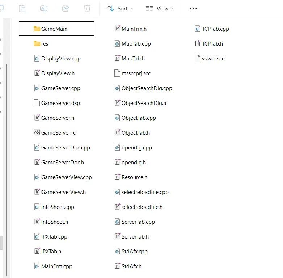
Task: Click the vssver.scc blank file icon
Action: coord(198,59)
